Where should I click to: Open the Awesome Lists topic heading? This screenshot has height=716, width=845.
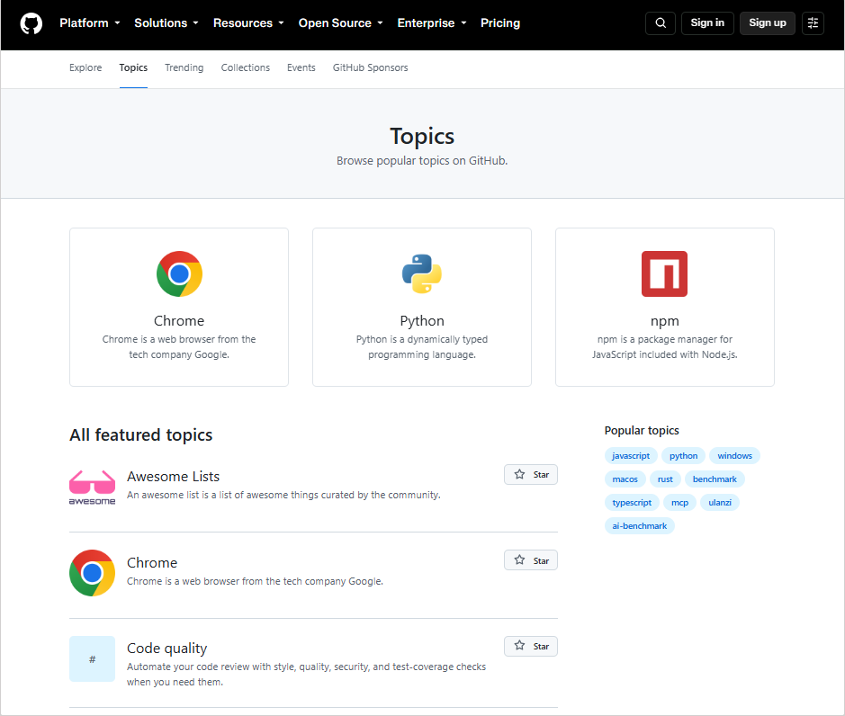[x=173, y=477]
